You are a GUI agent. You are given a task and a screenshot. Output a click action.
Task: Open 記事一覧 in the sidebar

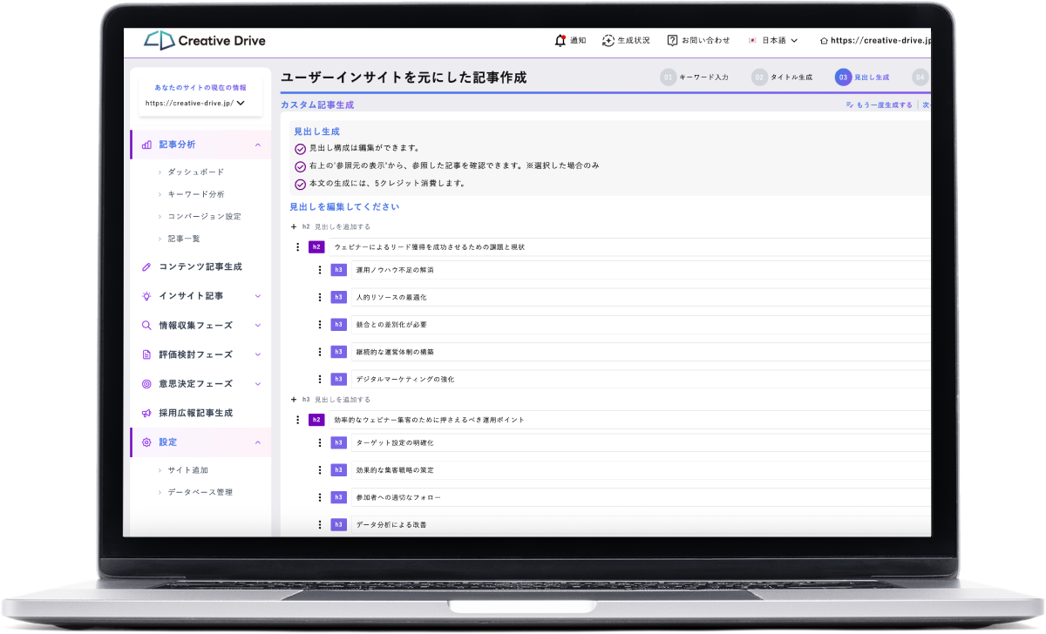(184, 238)
